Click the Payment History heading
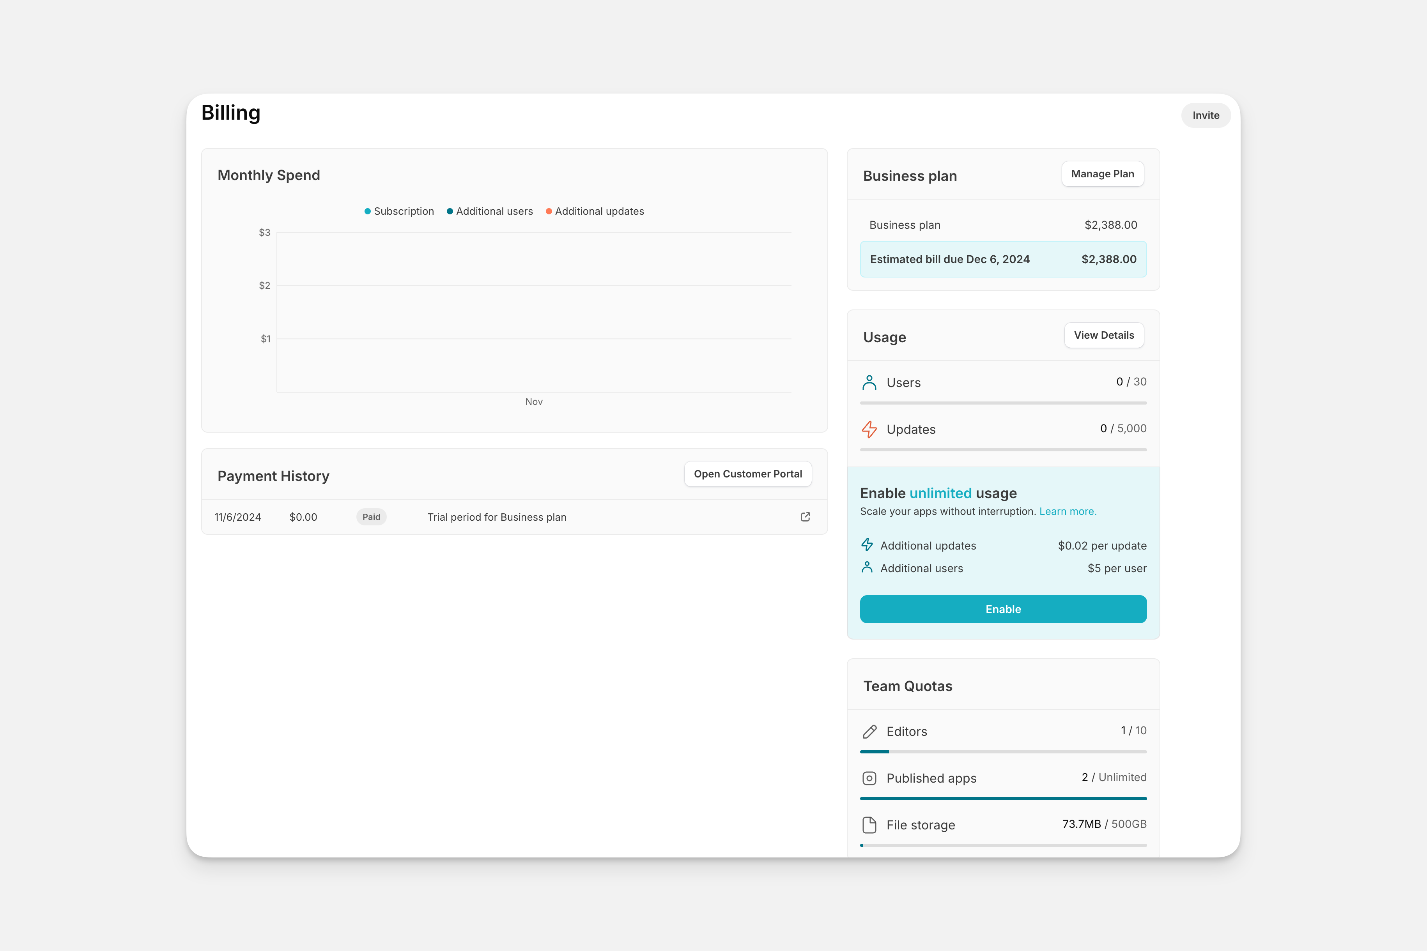This screenshot has height=951, width=1427. (274, 476)
